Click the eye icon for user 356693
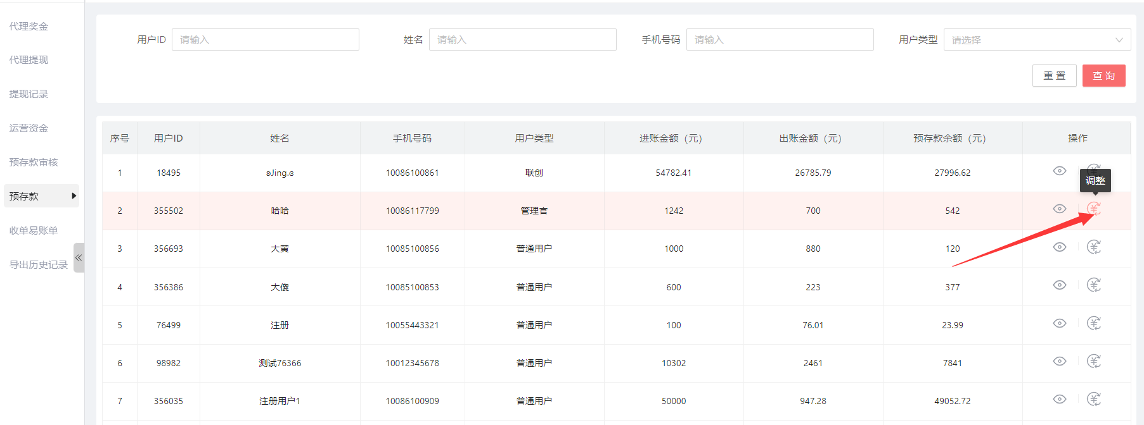 tap(1060, 247)
